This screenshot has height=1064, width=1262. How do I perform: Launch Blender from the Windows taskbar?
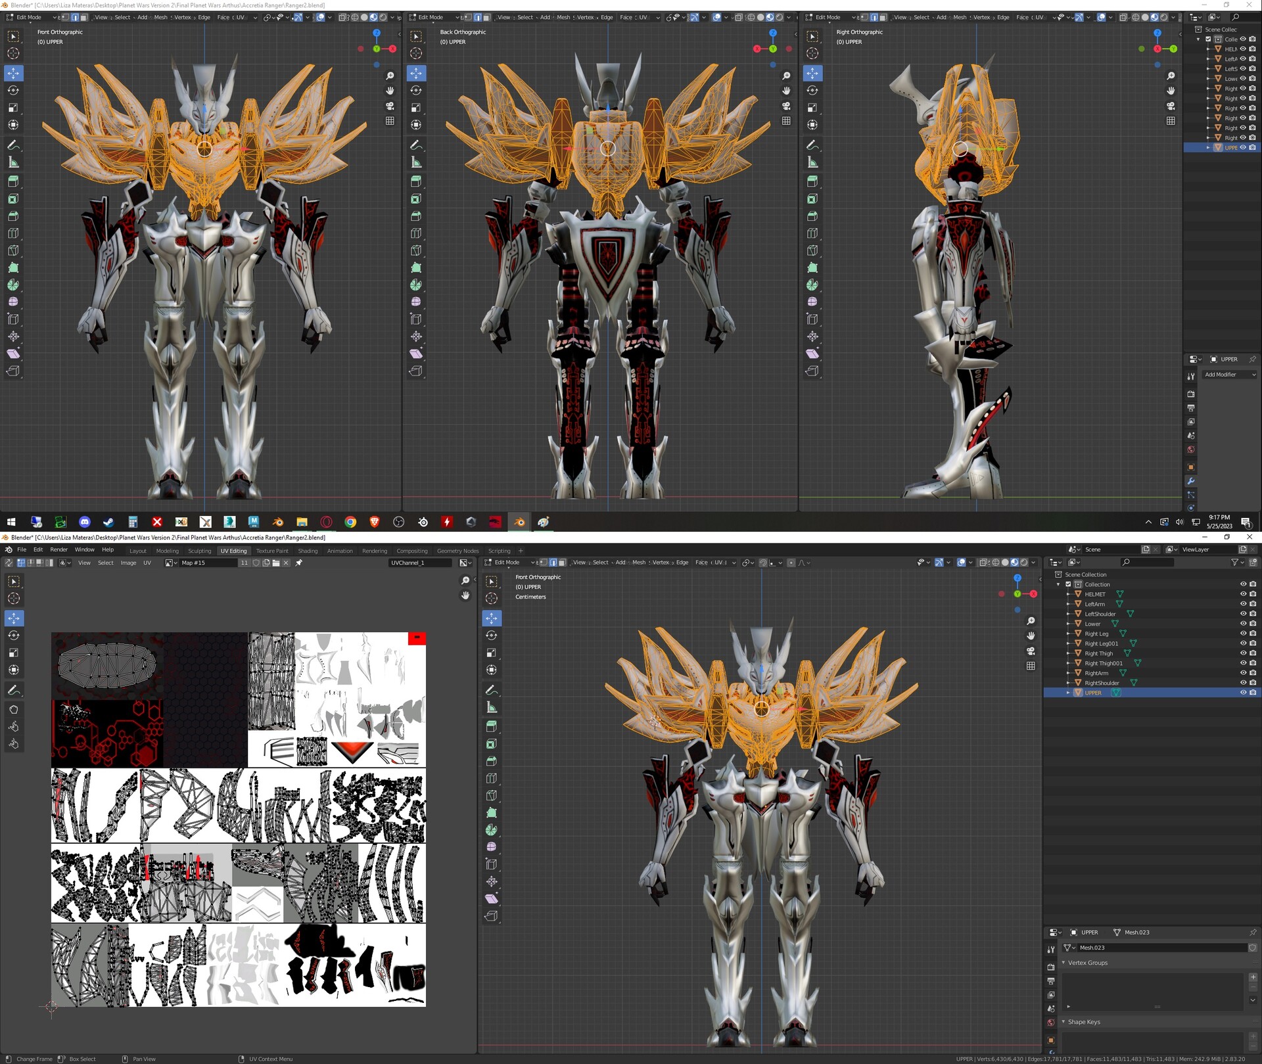coord(519,522)
